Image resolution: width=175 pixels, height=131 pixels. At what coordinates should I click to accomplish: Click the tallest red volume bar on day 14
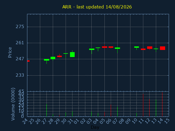[x=162, y=104]
